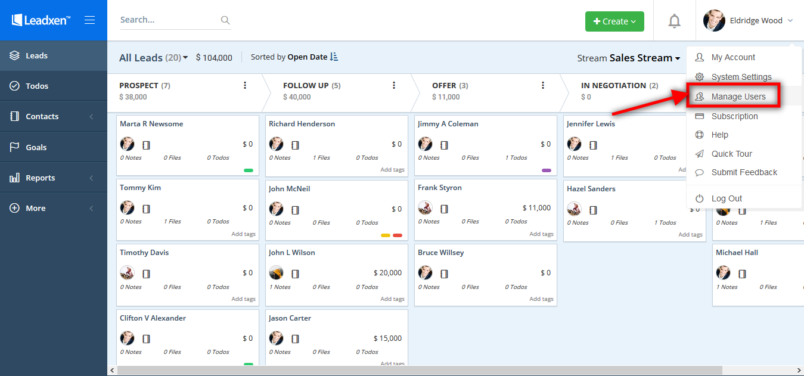This screenshot has width=804, height=376.
Task: Open the Prospect column options menu
Action: 245,85
